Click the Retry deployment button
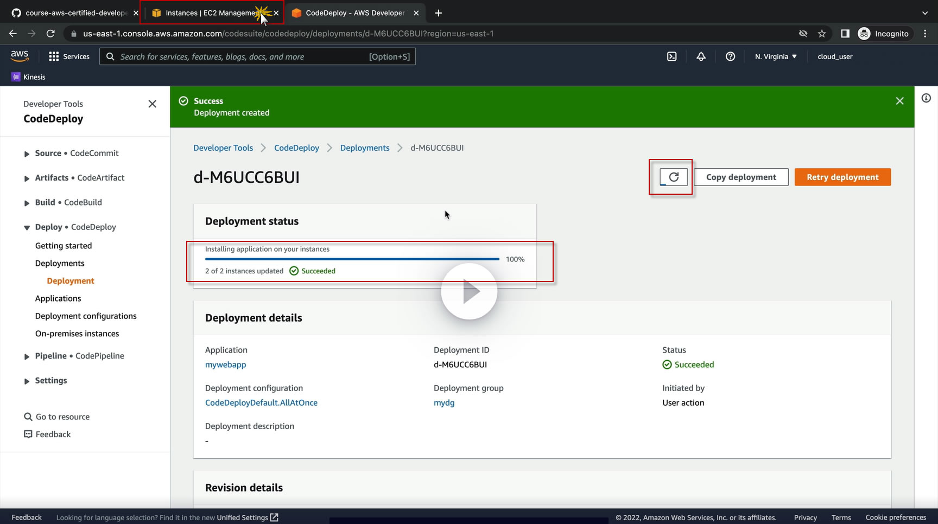Screen dimensions: 938x524 (842, 177)
